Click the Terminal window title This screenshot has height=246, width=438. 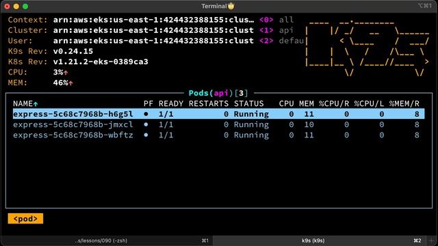point(214,6)
